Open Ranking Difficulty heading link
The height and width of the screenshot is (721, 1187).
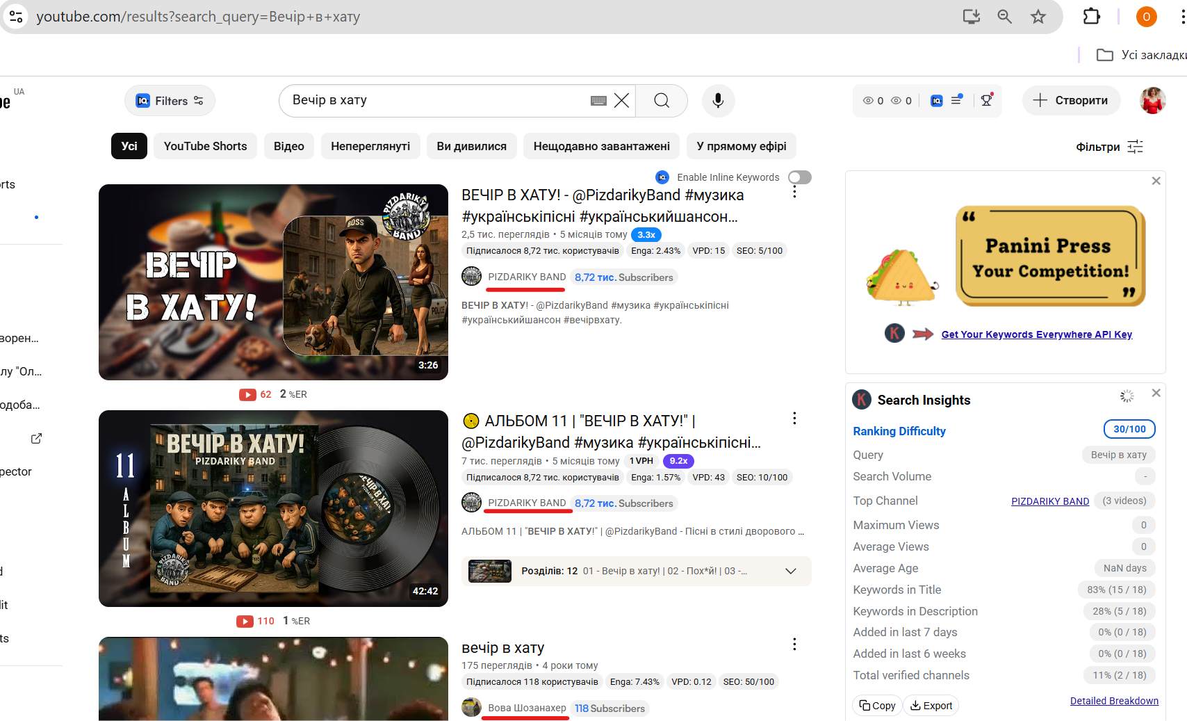pyautogui.click(x=899, y=431)
